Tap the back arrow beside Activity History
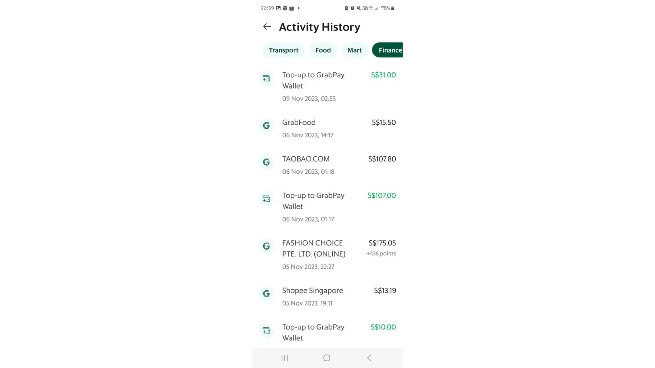Screen dimensions: 655x368 [267, 26]
